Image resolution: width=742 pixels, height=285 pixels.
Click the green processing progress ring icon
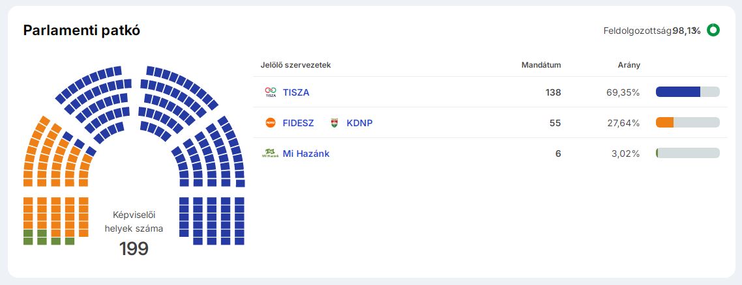coord(713,30)
